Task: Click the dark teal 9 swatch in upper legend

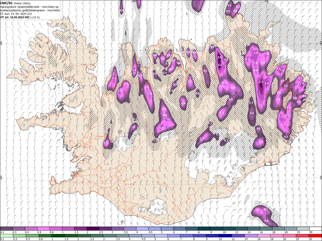Action: 217,229
